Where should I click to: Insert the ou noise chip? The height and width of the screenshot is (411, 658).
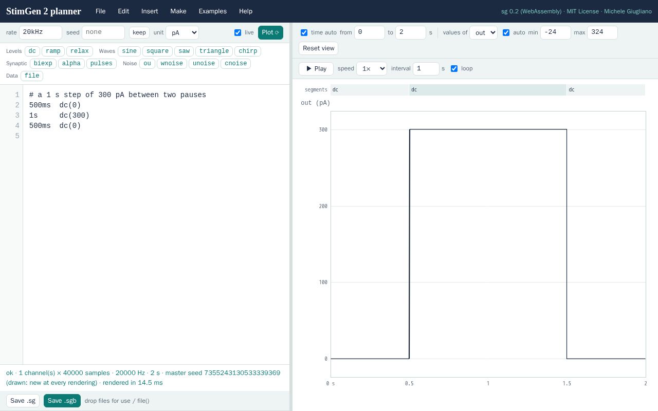[147, 63]
